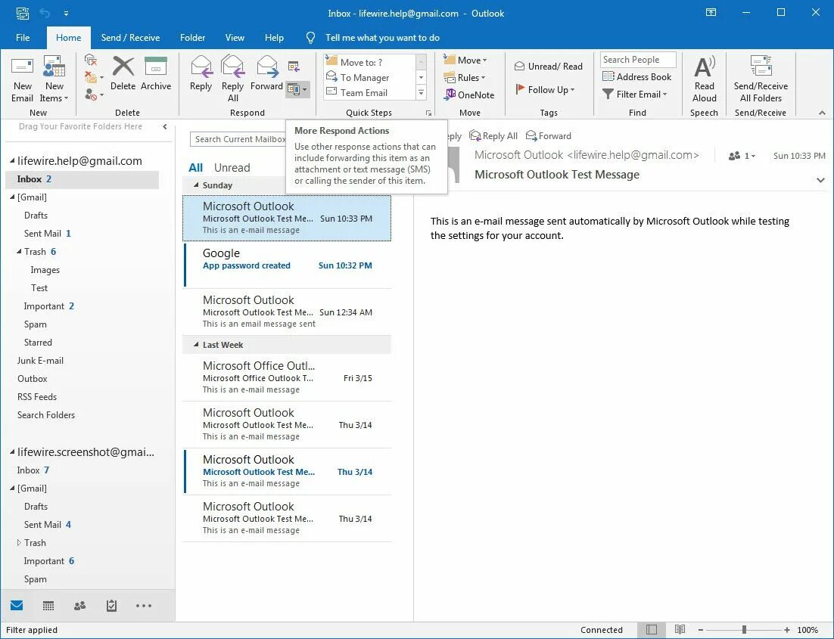Screen dimensions: 834x639
Task: Open the Microsoft Office Outlook Fri 3/15 email
Action: (288, 377)
